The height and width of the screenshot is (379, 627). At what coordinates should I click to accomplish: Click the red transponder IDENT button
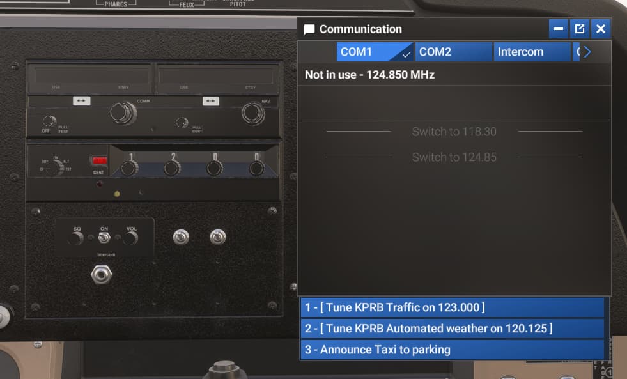tap(98, 161)
